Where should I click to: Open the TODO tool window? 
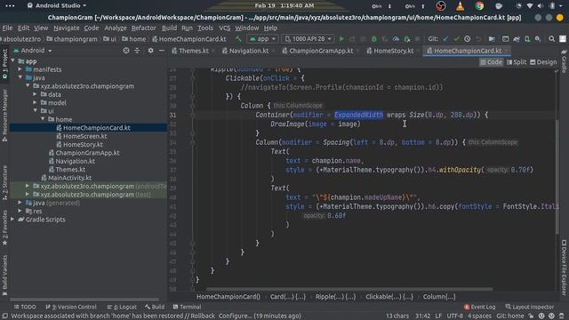pyautogui.click(x=25, y=307)
